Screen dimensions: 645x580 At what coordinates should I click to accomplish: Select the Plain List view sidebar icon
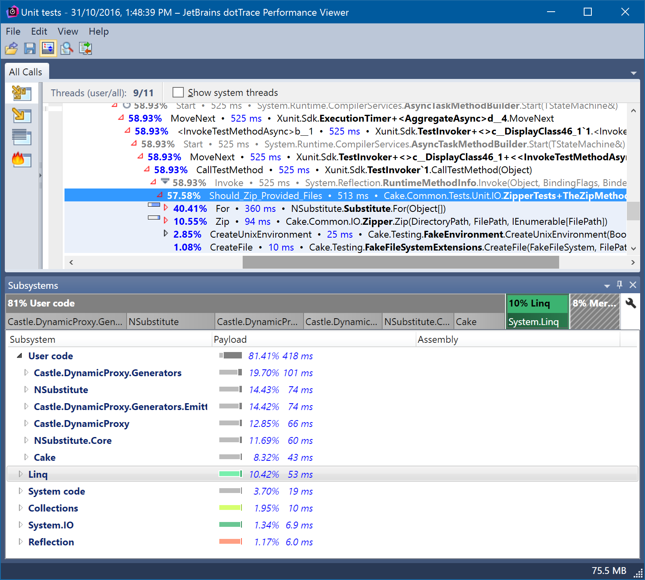click(22, 137)
